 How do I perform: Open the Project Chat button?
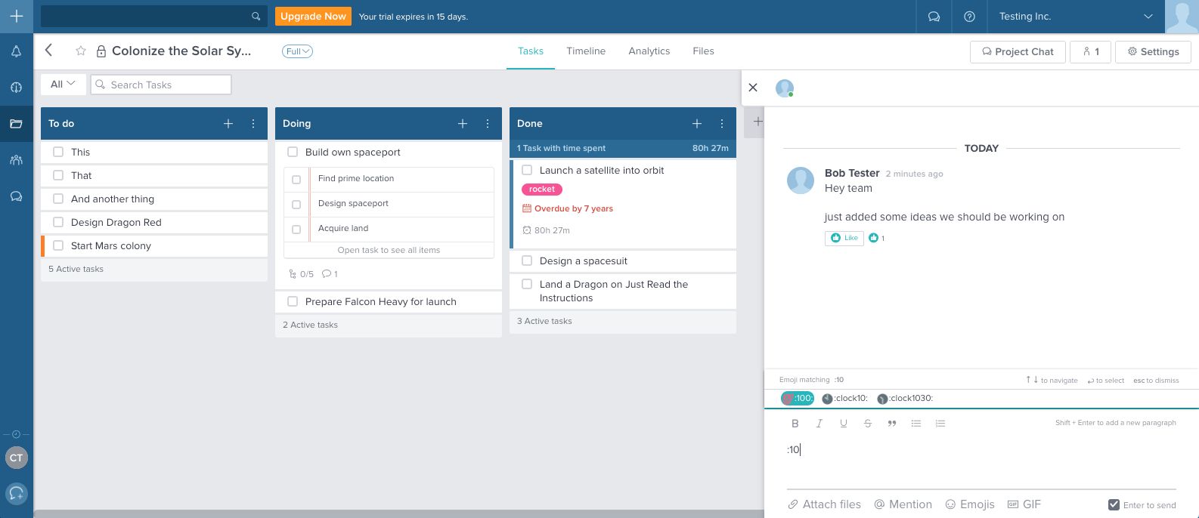point(1018,51)
